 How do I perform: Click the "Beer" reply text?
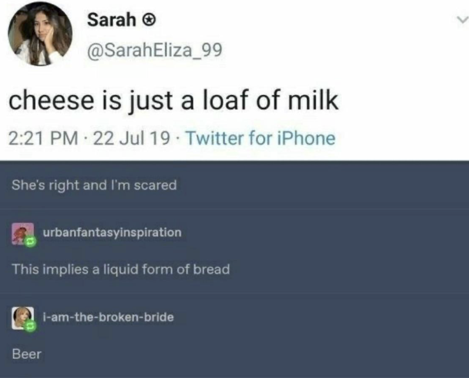coord(27,354)
